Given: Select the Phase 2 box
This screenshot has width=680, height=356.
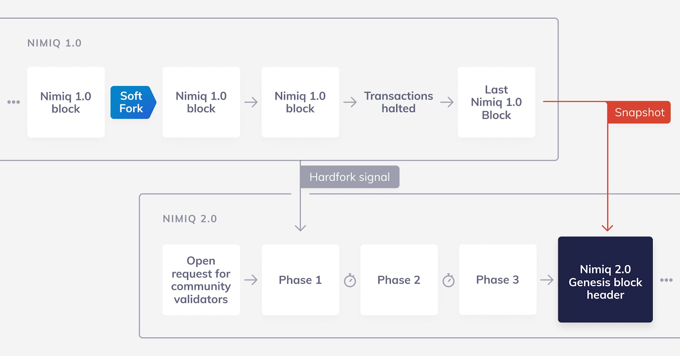Looking at the screenshot, I should (x=399, y=280).
